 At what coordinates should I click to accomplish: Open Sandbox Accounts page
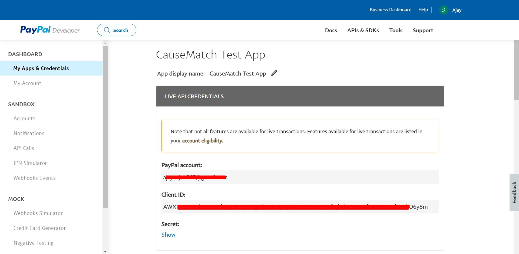coord(24,118)
